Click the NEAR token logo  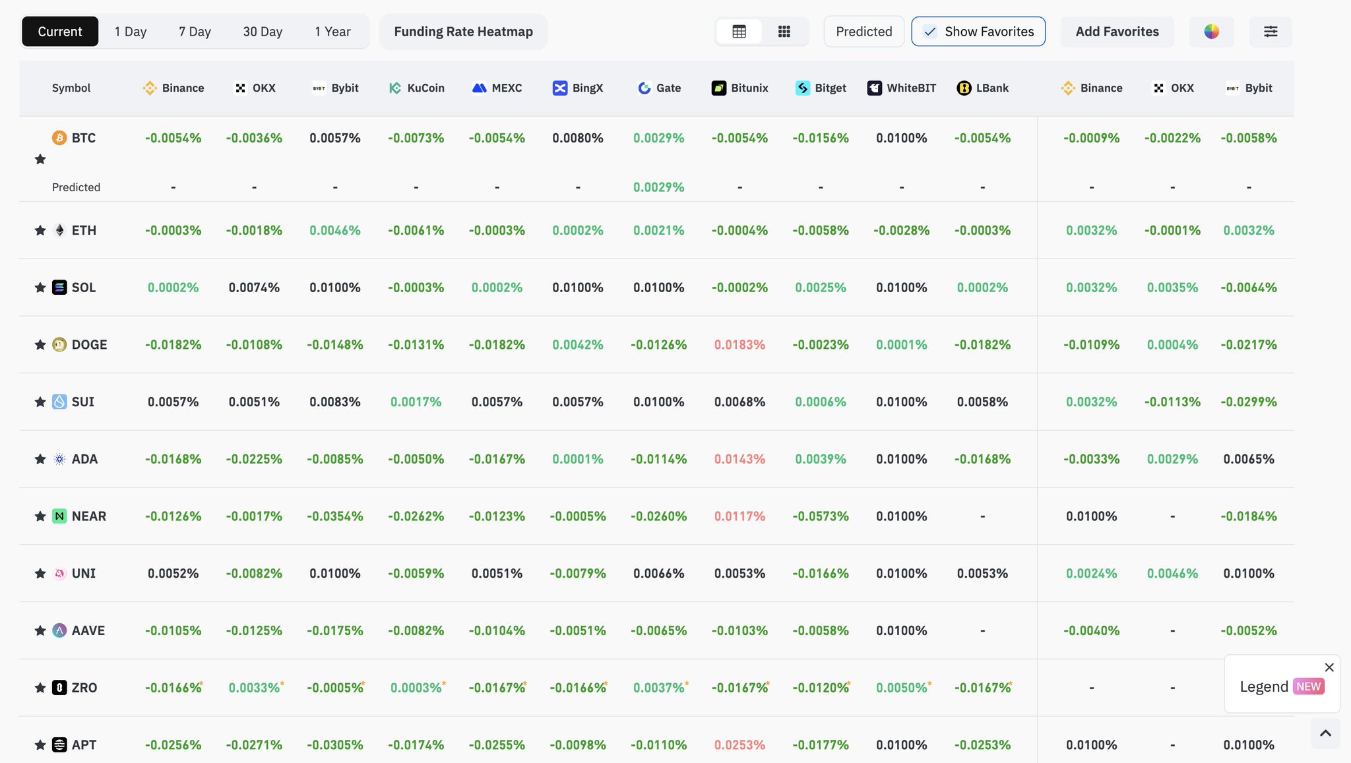(59, 516)
